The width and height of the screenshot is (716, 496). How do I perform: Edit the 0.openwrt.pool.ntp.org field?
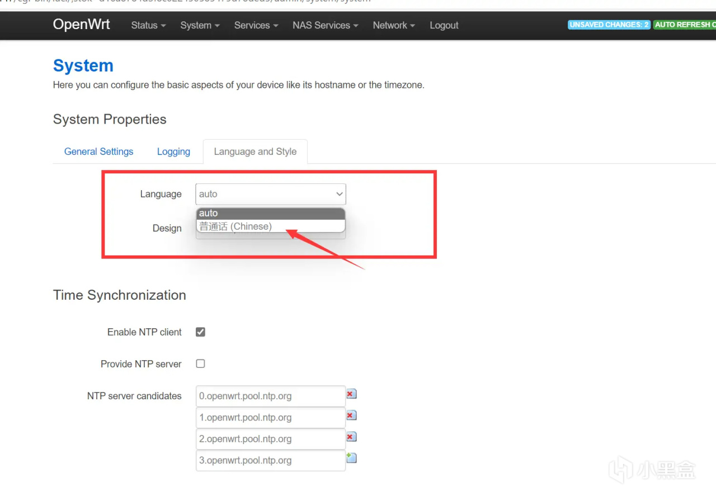[x=271, y=396]
